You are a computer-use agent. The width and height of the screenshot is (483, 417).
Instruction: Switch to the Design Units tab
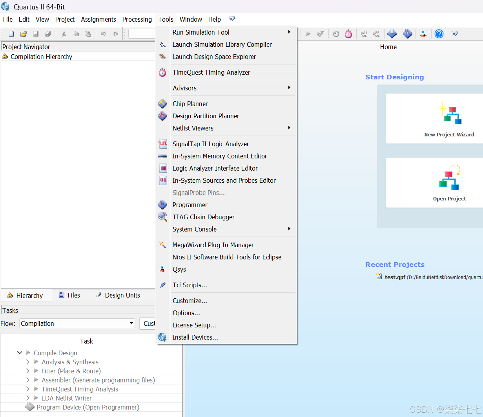[118, 295]
